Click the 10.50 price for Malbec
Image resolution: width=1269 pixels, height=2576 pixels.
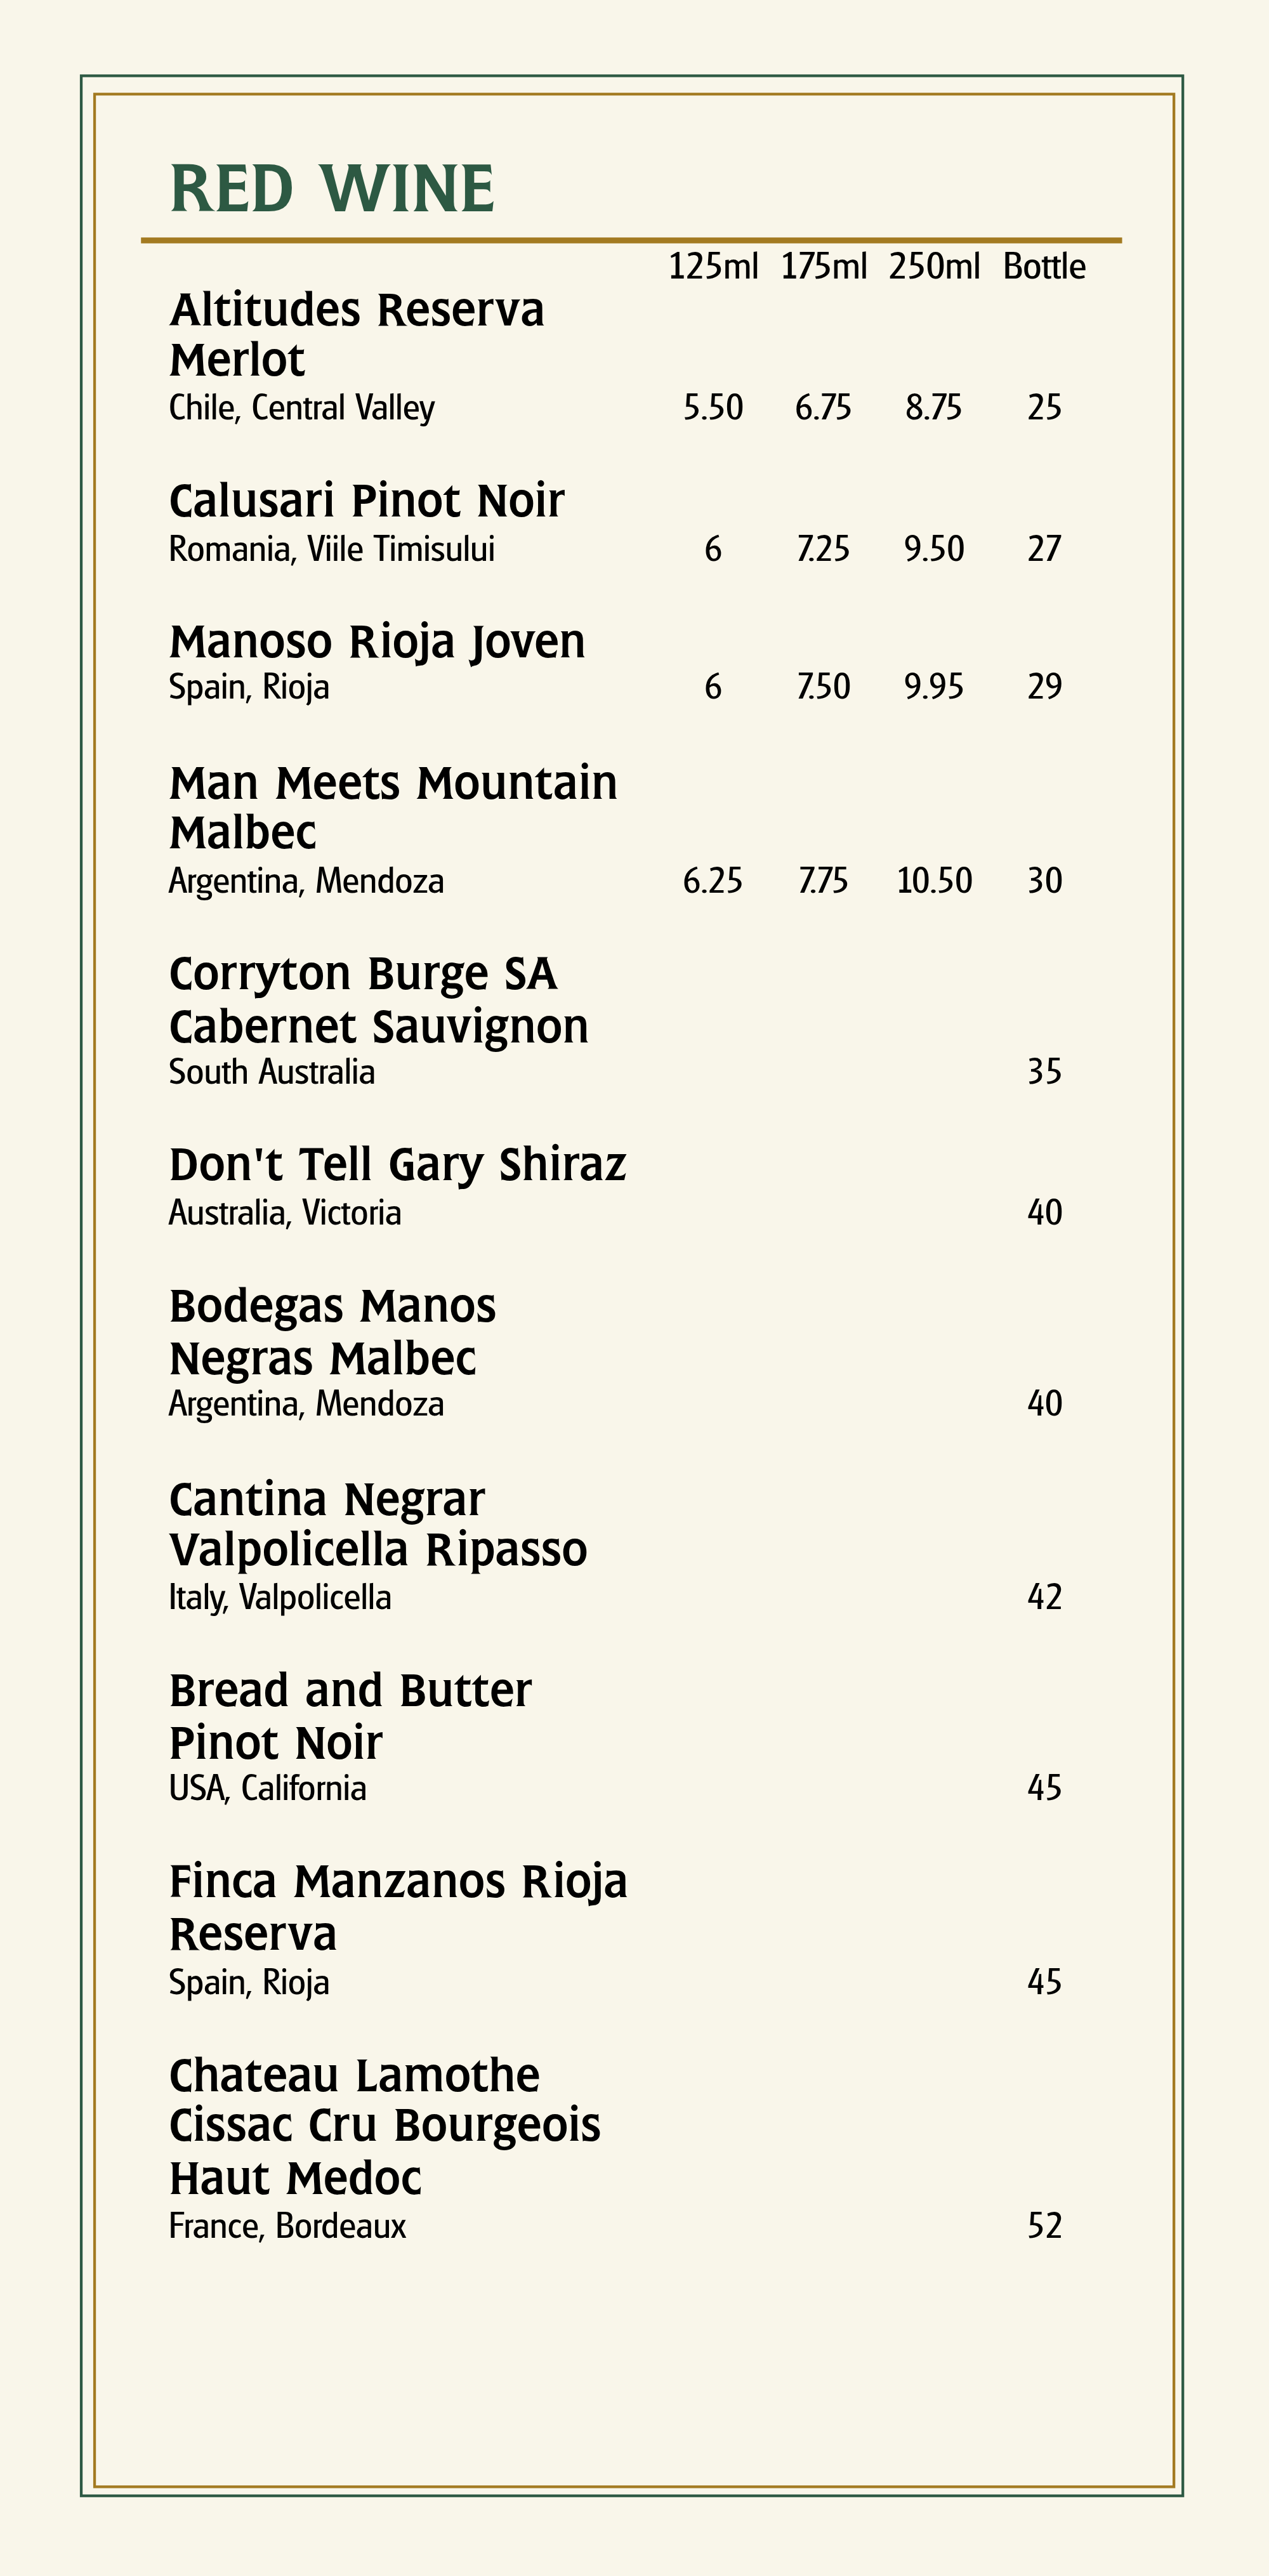[934, 881]
